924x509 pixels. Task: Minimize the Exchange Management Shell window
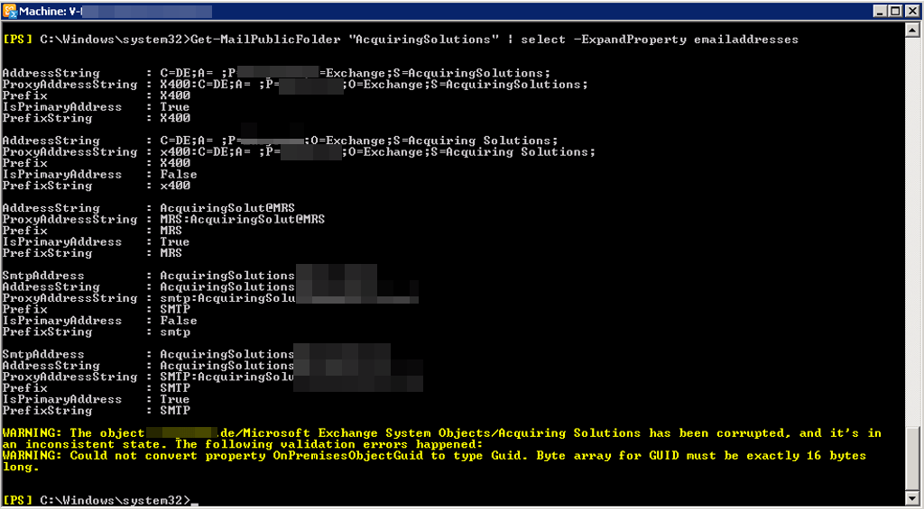point(881,11)
